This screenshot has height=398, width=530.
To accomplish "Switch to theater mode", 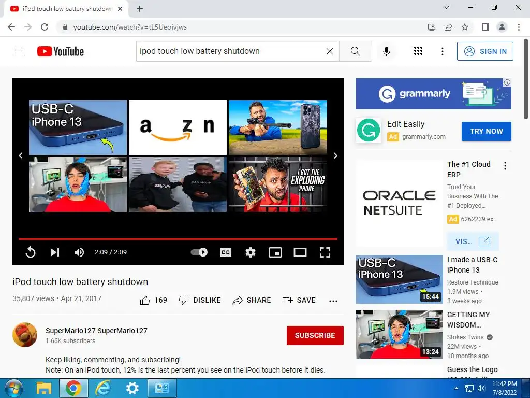I will click(300, 252).
